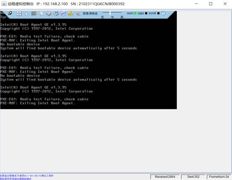Open help with the question mark icon
The height and width of the screenshot is (180, 232).
point(163,13)
